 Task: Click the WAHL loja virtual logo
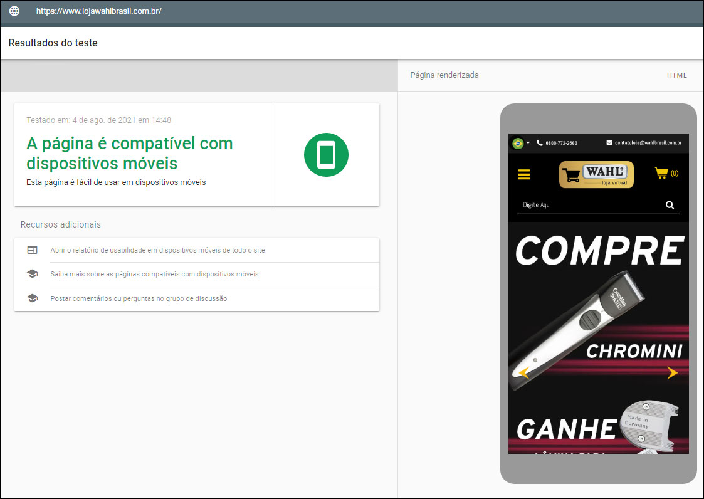[596, 174]
